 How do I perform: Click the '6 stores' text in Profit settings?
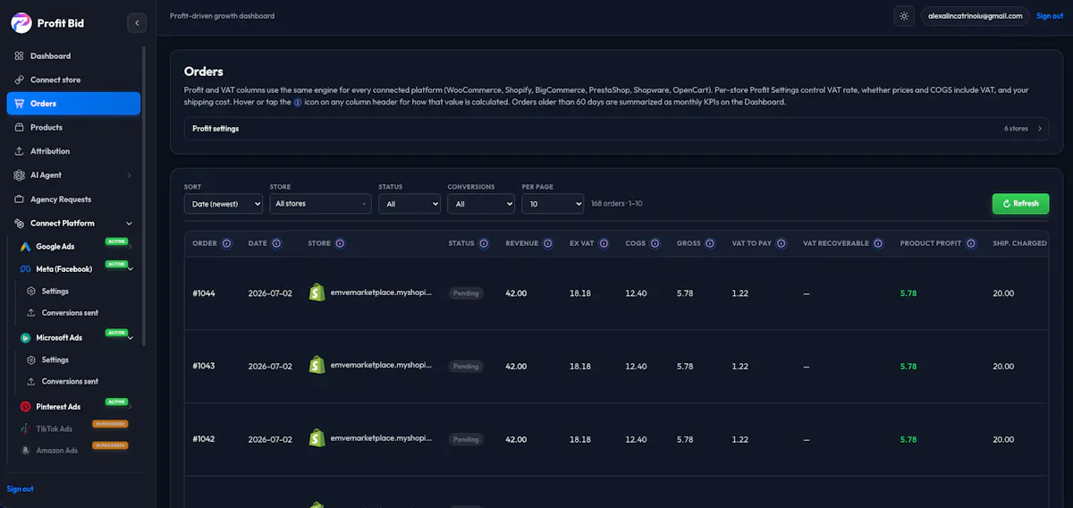[1017, 129]
